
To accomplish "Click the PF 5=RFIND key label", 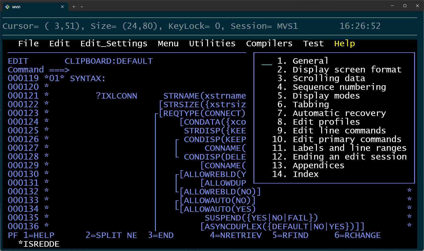I will pyautogui.click(x=290, y=235).
